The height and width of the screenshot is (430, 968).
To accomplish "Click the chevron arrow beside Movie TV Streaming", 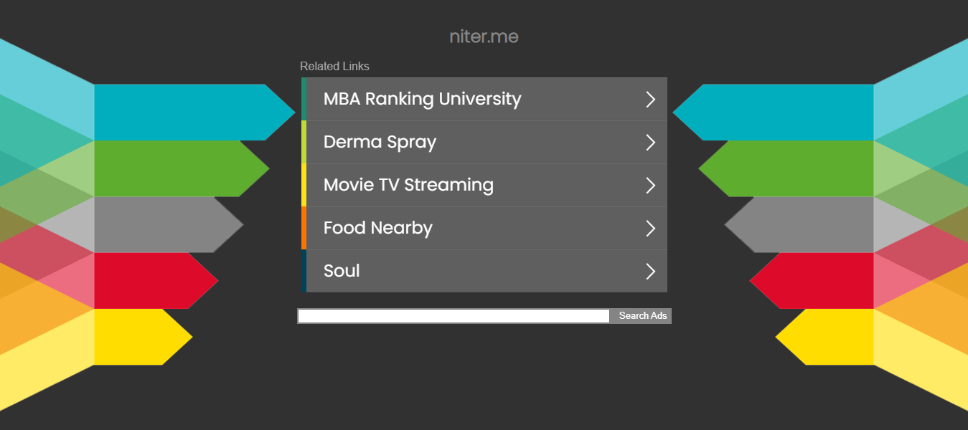I will pyautogui.click(x=650, y=185).
